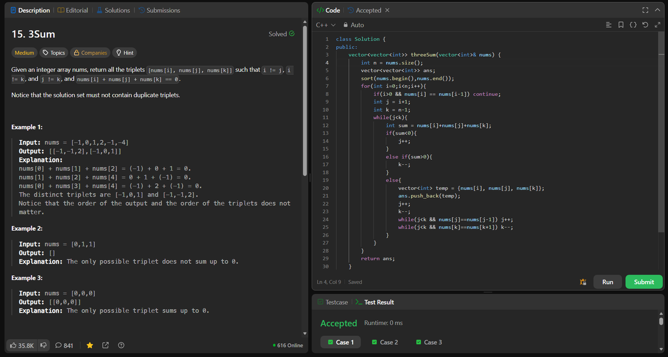668x357 pixels.
Task: Close the Accepted tab
Action: (387, 10)
